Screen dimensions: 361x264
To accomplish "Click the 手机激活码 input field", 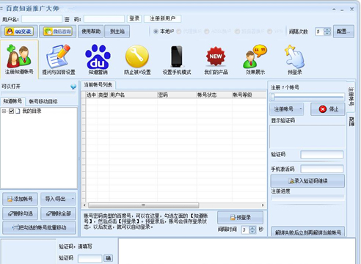I will click(322, 169).
